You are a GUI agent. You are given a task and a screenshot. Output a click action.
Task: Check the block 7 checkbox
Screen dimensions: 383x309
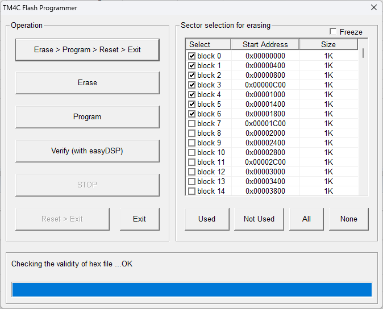(x=191, y=123)
